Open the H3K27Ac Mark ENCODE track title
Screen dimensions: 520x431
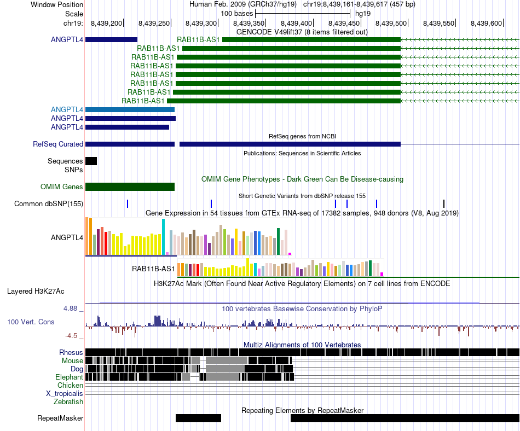[302, 283]
